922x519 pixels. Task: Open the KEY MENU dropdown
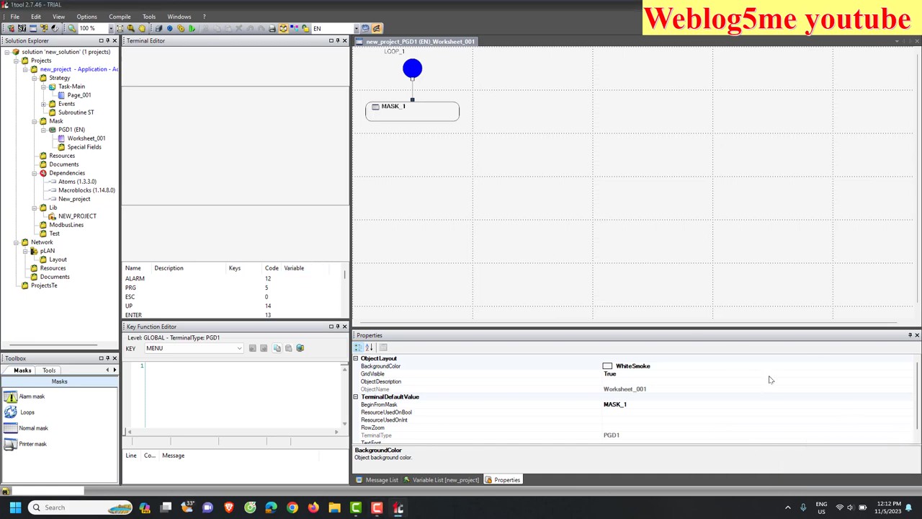tap(238, 348)
